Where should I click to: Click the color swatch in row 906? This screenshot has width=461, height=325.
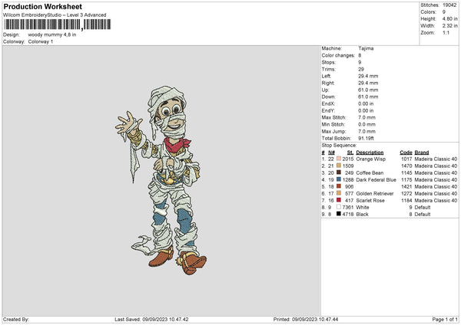pyautogui.click(x=339, y=186)
